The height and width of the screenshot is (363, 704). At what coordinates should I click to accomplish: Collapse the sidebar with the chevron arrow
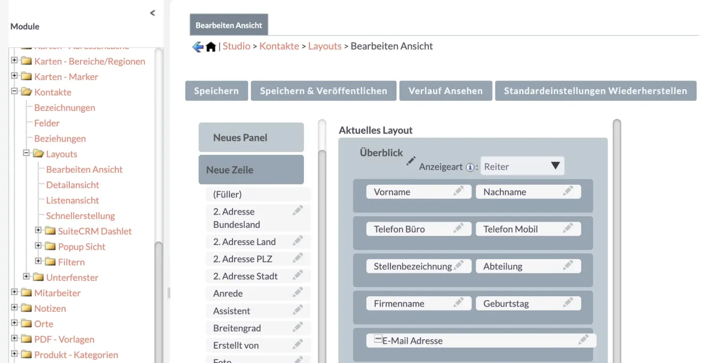point(153,13)
